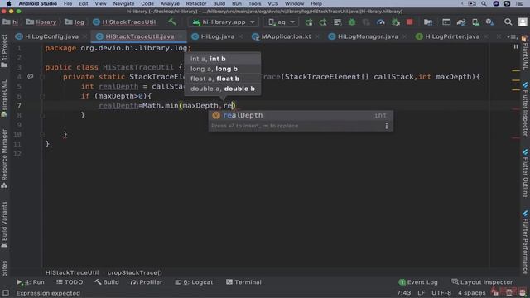530x298 pixels.
Task: Switch to the MApplication.kt tab
Action: [x=286, y=36]
